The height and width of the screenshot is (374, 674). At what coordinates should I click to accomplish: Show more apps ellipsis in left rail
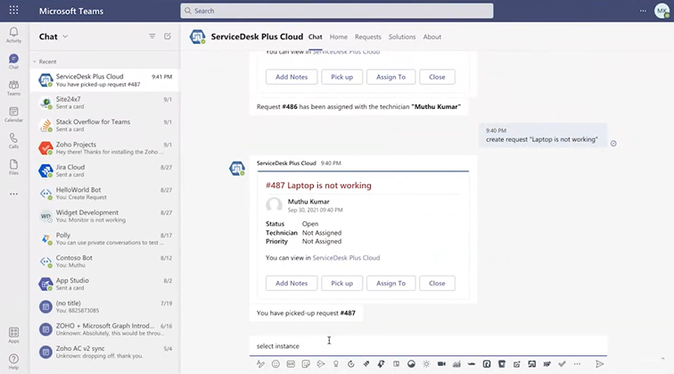pyautogui.click(x=13, y=194)
